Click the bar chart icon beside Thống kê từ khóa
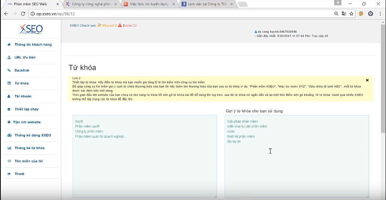The height and width of the screenshot is (200, 386). coord(9,148)
